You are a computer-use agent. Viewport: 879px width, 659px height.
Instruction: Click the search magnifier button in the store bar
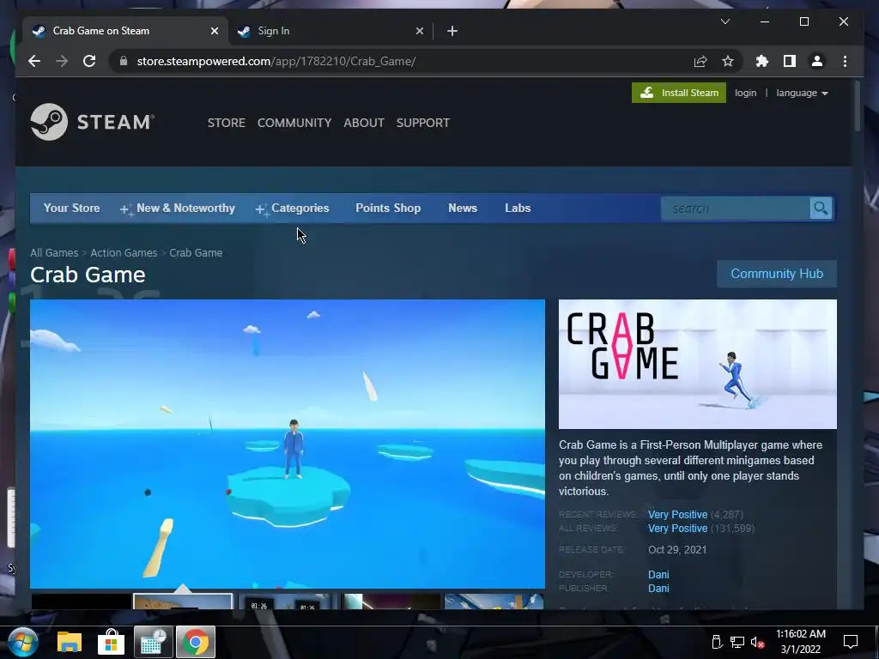point(821,209)
